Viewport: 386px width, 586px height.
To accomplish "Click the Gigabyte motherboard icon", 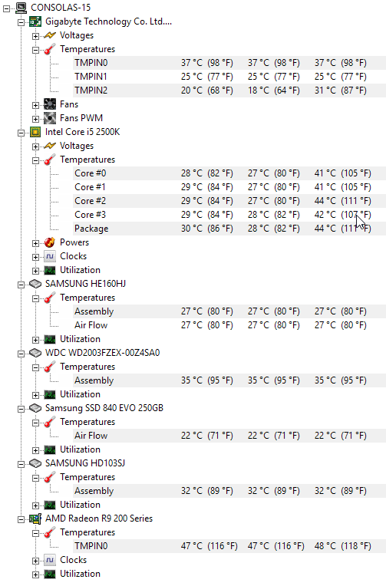I will point(35,21).
